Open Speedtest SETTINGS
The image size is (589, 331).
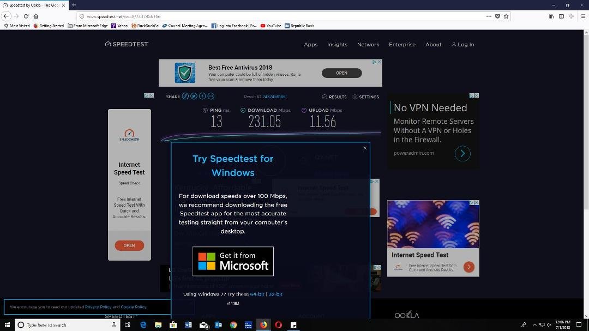point(365,97)
